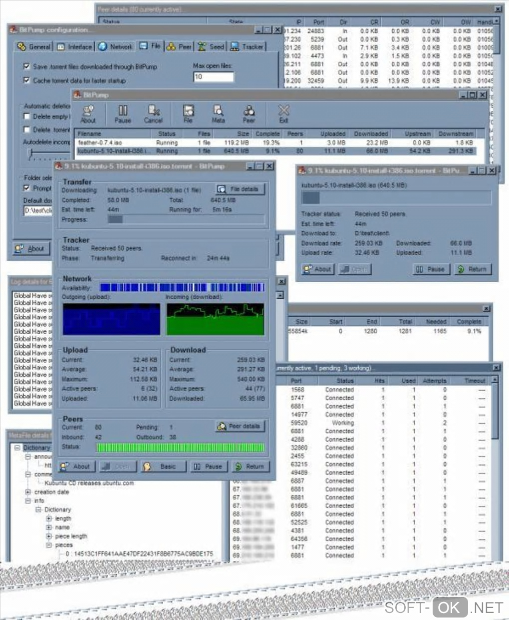This screenshot has width=509, height=620.
Task: Toggle Cache torrent data for faster startup
Action: coord(26,80)
